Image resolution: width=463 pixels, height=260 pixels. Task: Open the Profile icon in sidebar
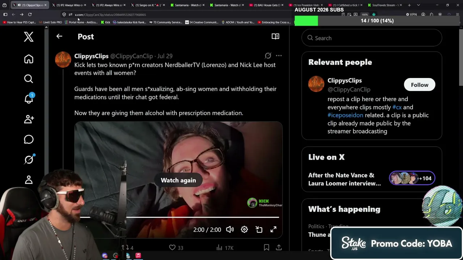point(29,179)
